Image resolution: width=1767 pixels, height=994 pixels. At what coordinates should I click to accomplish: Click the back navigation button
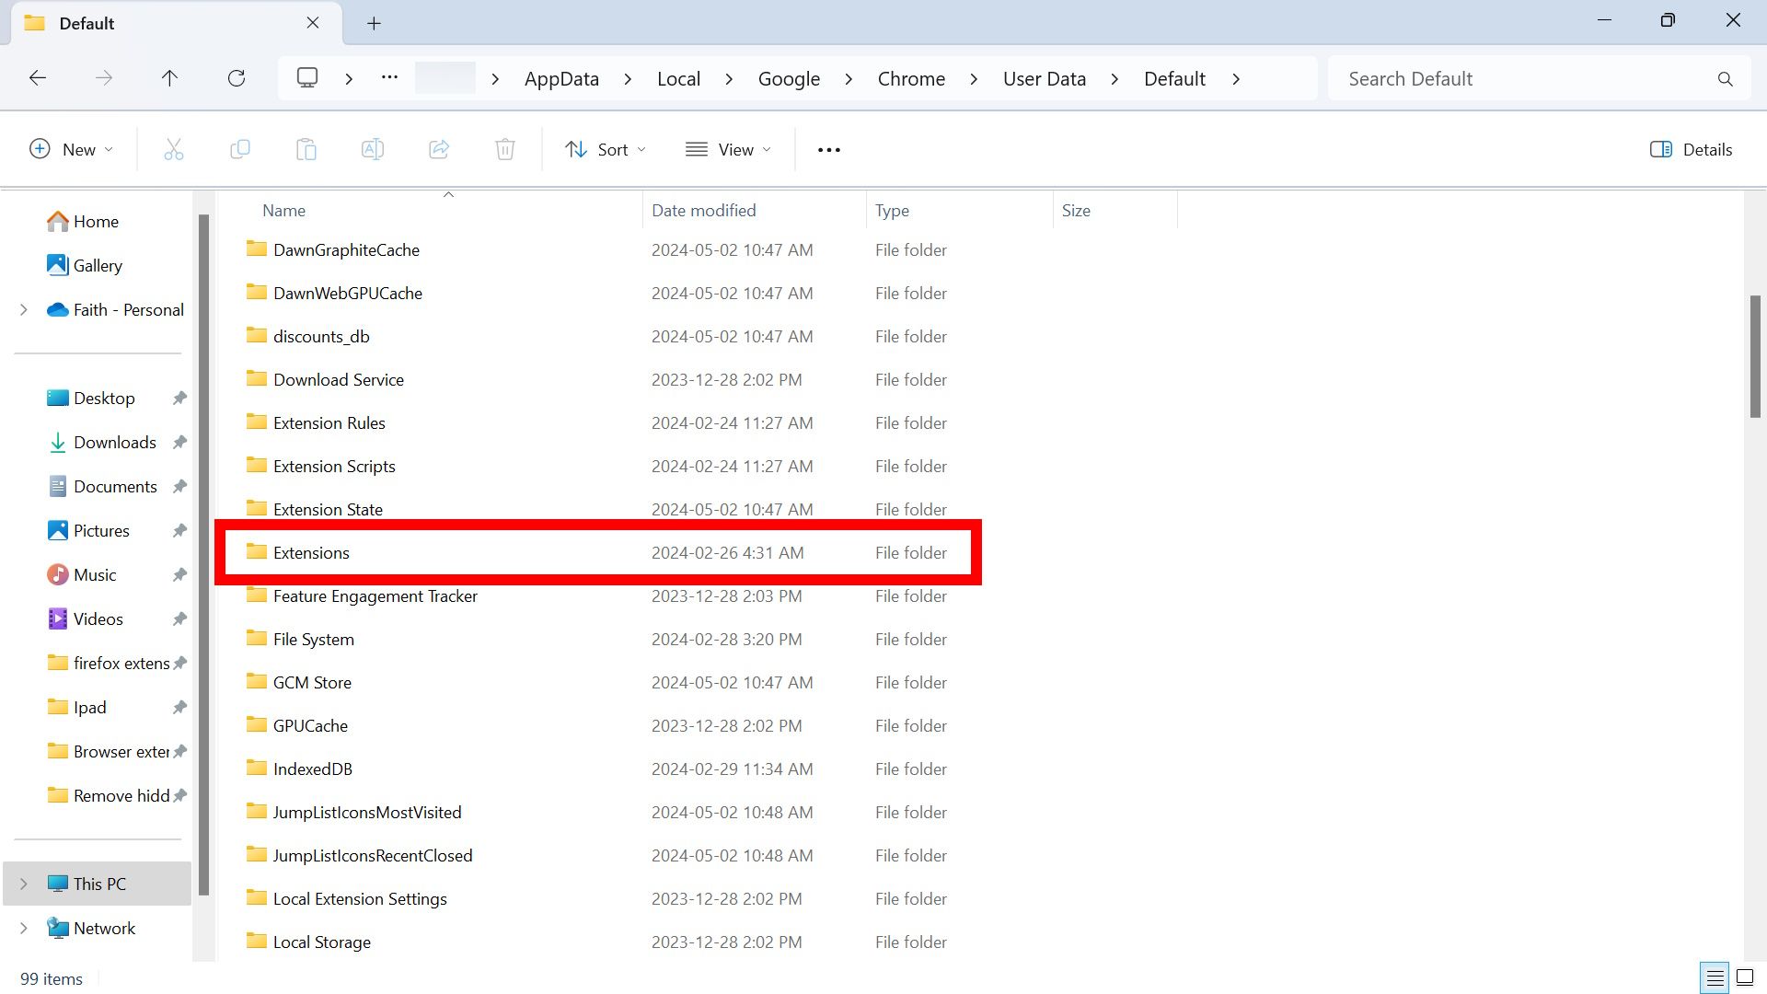point(38,77)
